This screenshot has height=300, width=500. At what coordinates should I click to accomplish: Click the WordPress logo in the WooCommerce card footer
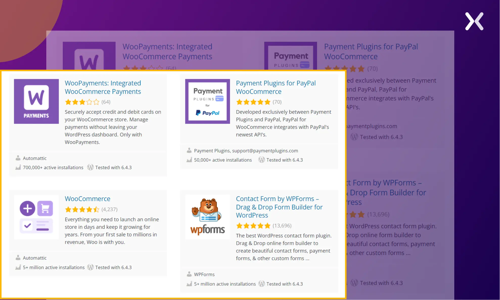click(x=90, y=267)
